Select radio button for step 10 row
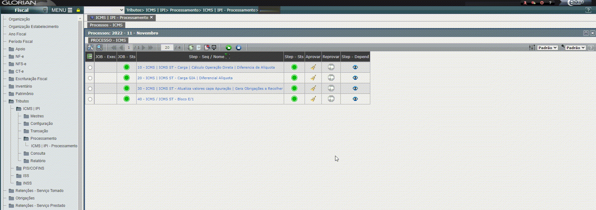Image resolution: width=596 pixels, height=210 pixels. (x=90, y=67)
